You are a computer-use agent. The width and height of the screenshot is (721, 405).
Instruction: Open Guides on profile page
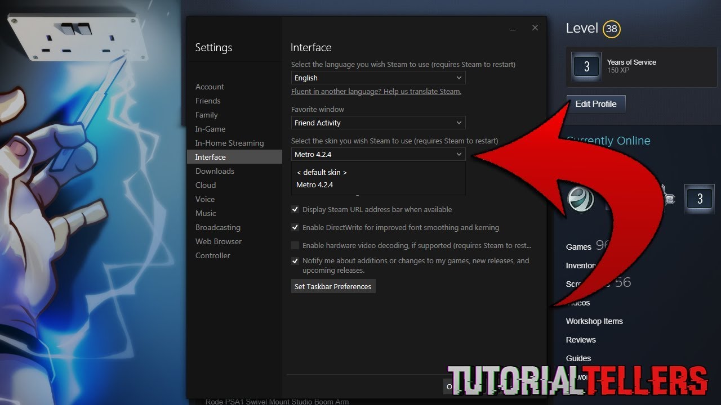578,358
